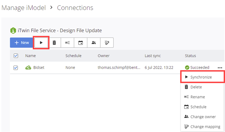Click the Name column header

tap(30, 55)
